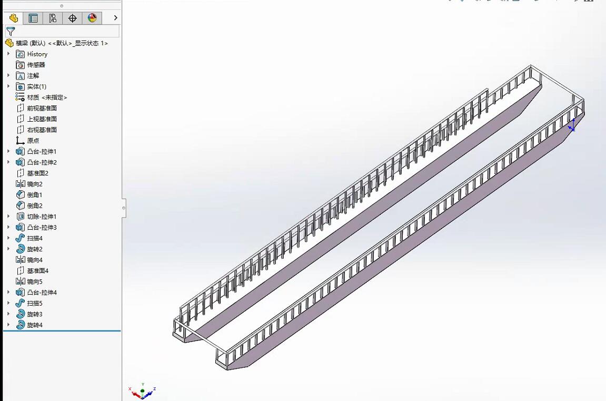This screenshot has width=606, height=401.
Task: Switch to the PropertyManager tab
Action: [x=33, y=18]
